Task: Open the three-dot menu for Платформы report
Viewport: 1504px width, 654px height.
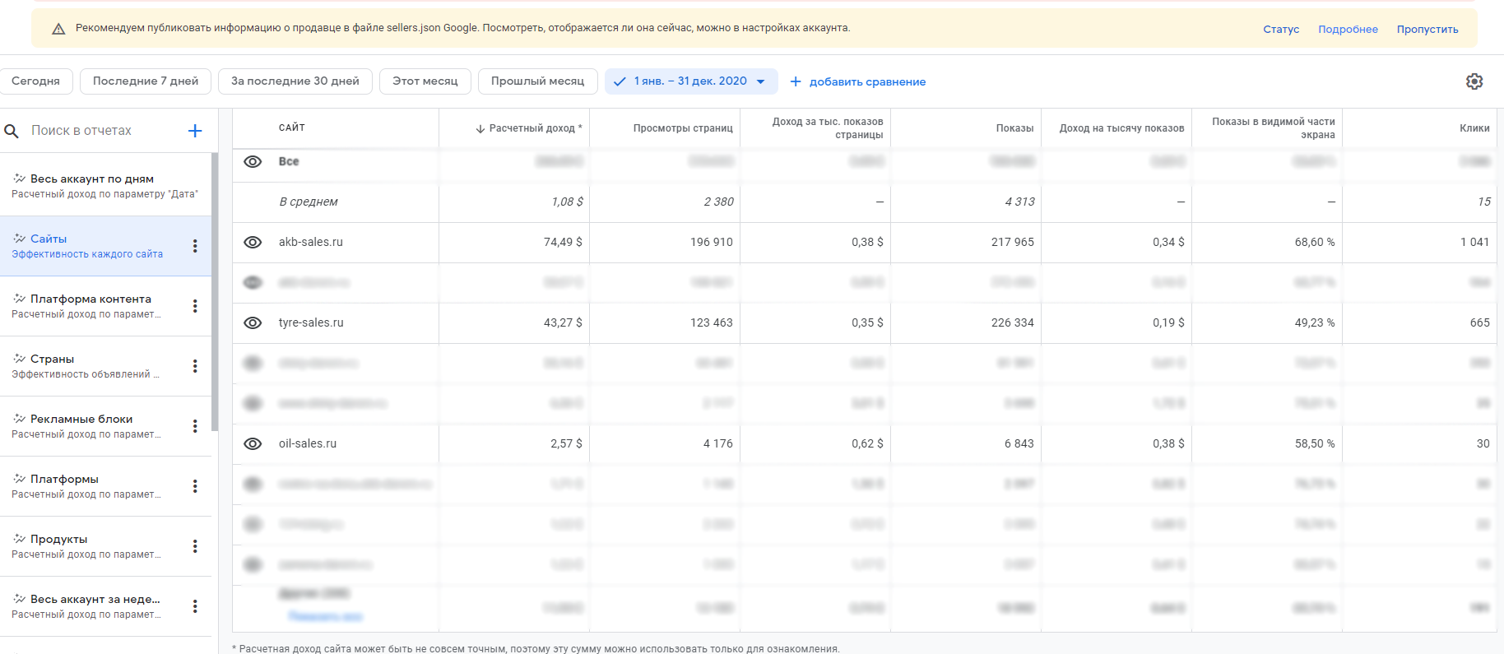Action: pos(195,486)
